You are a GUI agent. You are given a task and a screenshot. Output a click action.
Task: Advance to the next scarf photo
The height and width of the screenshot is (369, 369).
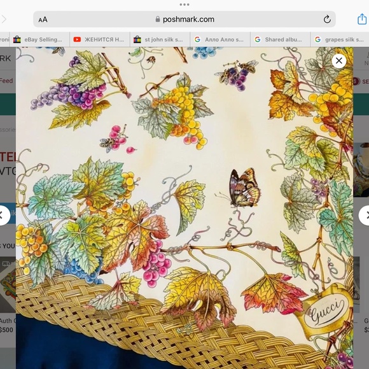point(365,215)
